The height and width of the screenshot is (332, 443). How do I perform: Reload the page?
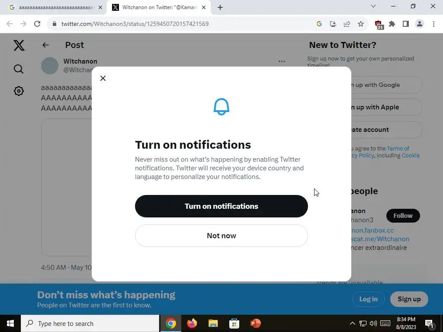(37, 24)
